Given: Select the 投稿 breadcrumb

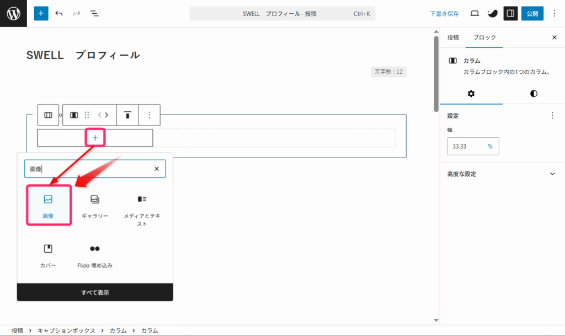Looking at the screenshot, I should [x=17, y=330].
